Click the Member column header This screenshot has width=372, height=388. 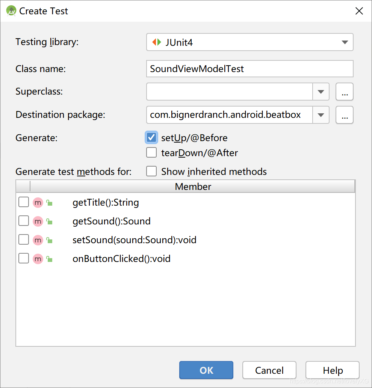[193, 186]
